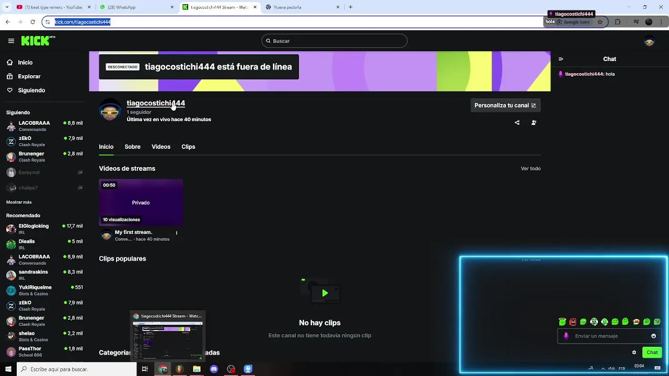Close the WhatsApp browser tab
The width and height of the screenshot is (669, 376).
(172, 7)
